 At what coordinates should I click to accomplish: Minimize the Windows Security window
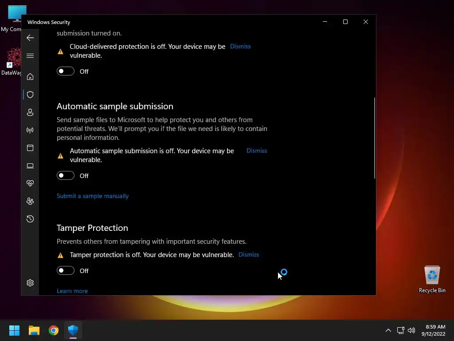pos(325,22)
